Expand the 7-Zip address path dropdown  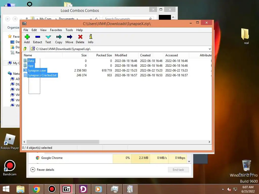pyautogui.click(x=210, y=49)
